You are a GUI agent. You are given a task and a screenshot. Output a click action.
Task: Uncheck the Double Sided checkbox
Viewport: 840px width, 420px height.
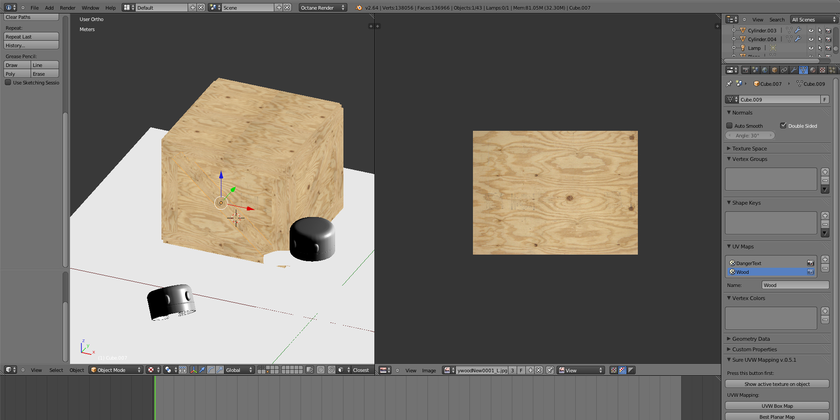pyautogui.click(x=783, y=126)
